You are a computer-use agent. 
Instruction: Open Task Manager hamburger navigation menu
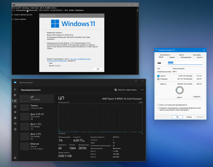pos(15,89)
